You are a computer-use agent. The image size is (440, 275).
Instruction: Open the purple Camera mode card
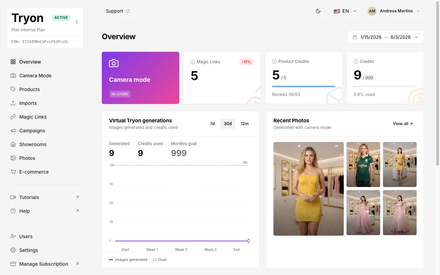click(x=141, y=78)
